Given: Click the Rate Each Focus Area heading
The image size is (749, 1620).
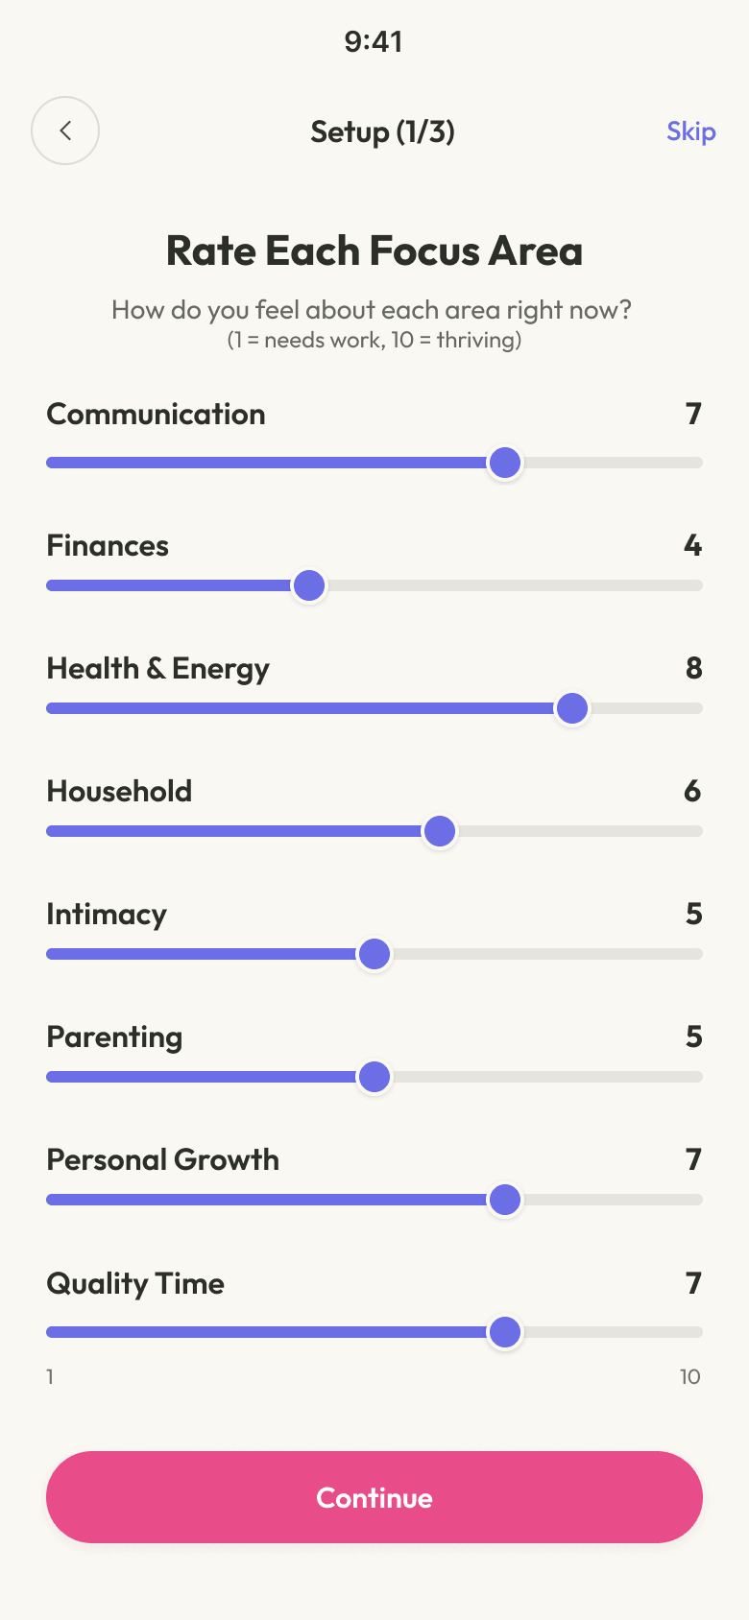Looking at the screenshot, I should pyautogui.click(x=374, y=251).
